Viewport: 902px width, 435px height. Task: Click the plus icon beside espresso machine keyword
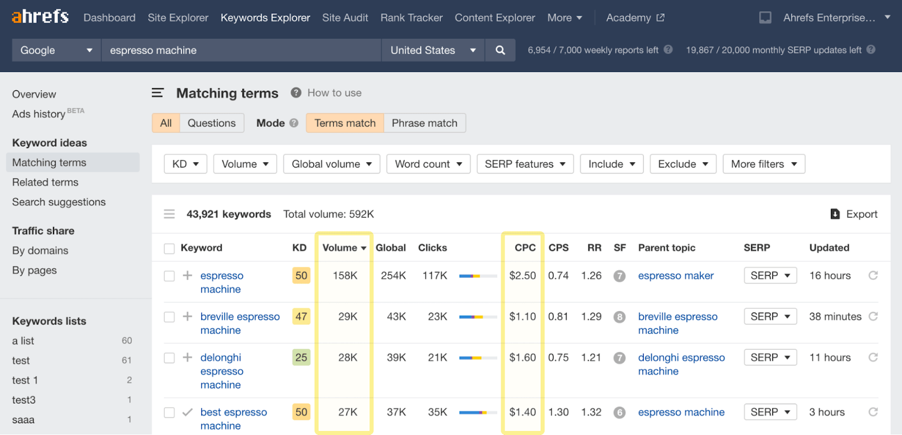point(188,276)
